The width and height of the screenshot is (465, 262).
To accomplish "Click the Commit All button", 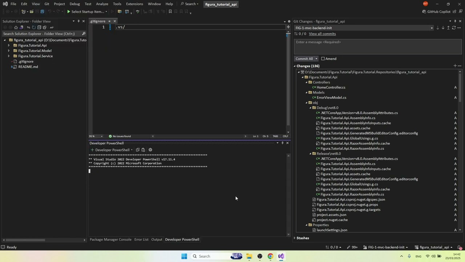I will pos(304,59).
